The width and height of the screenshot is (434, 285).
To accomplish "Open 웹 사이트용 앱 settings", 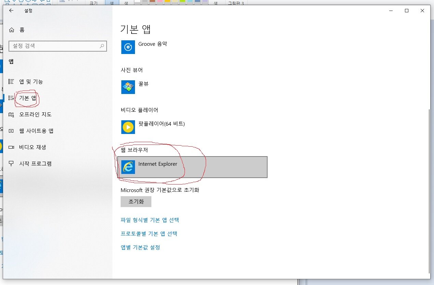I will 36,131.
